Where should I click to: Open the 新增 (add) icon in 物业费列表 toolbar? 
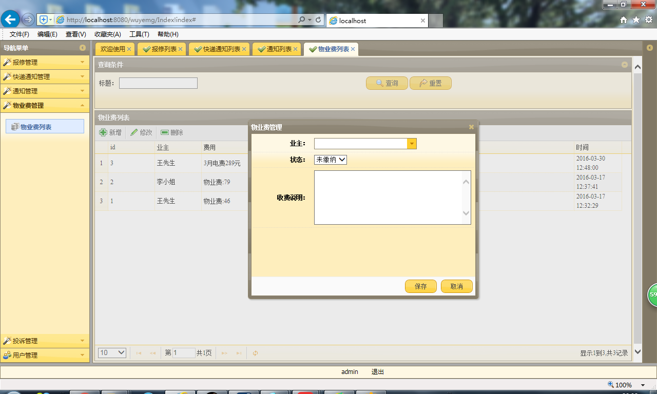pyautogui.click(x=104, y=132)
